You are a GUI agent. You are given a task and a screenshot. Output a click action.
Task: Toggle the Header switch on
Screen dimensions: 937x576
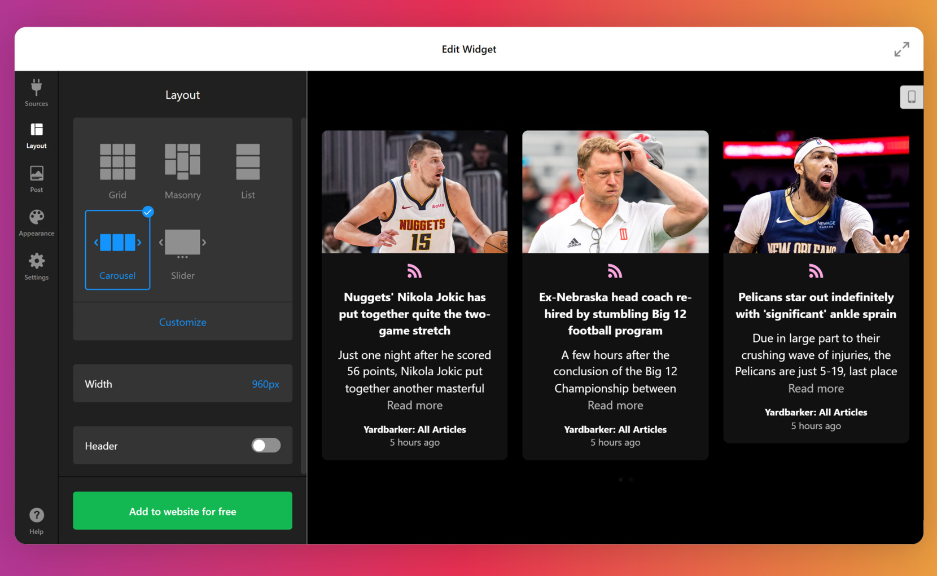point(266,446)
